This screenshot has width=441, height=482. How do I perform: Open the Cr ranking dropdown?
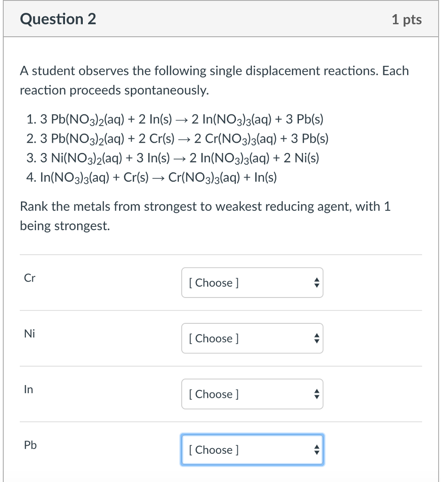pos(252,282)
